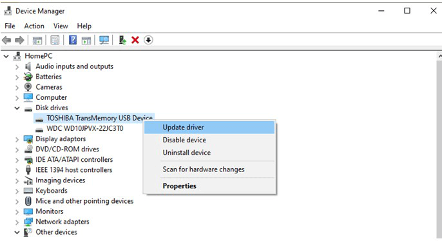Expand IEEE 1394 host controllers
The image size is (442, 241).
pyautogui.click(x=17, y=171)
